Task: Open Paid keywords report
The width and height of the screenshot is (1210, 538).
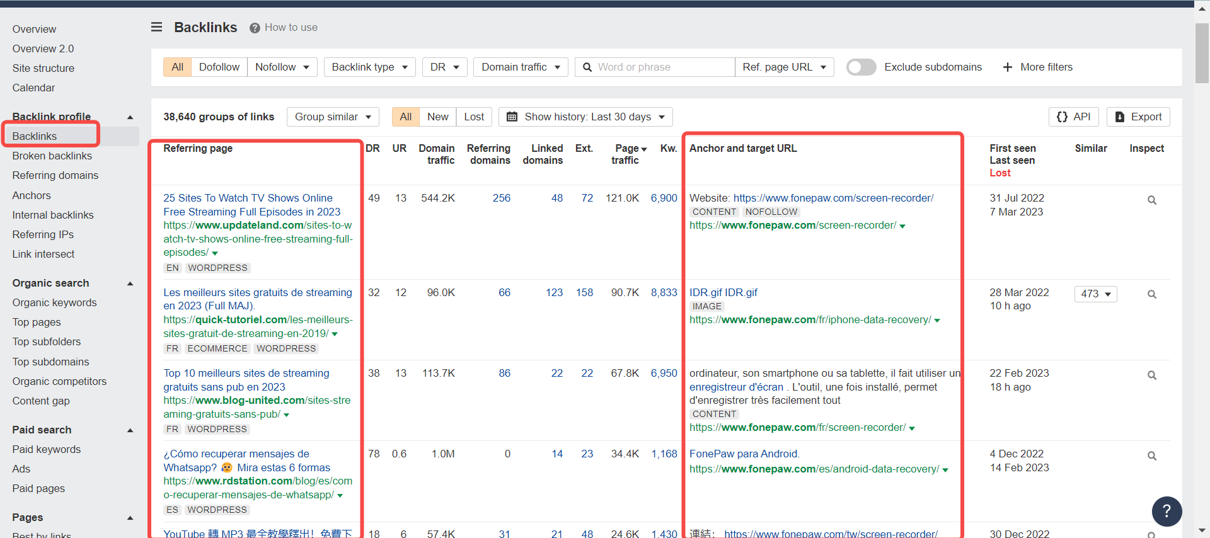Action: pyautogui.click(x=46, y=449)
